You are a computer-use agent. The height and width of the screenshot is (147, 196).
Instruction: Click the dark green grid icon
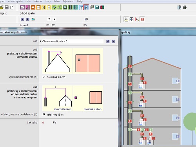click(65, 7)
